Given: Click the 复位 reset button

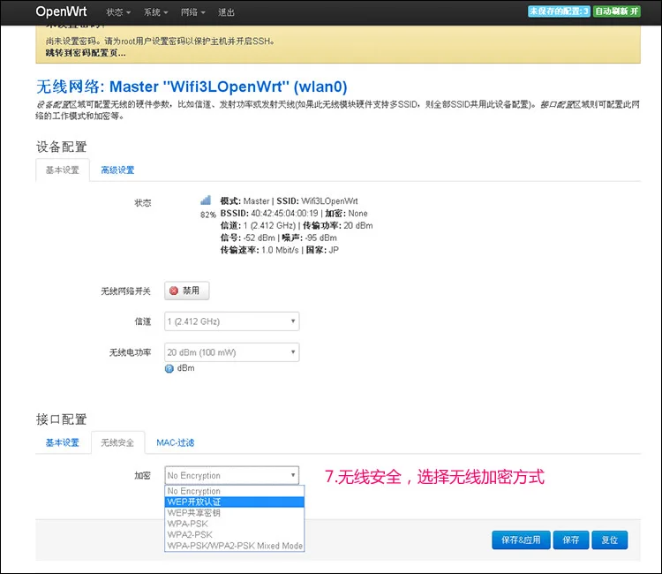Looking at the screenshot, I should pyautogui.click(x=610, y=540).
